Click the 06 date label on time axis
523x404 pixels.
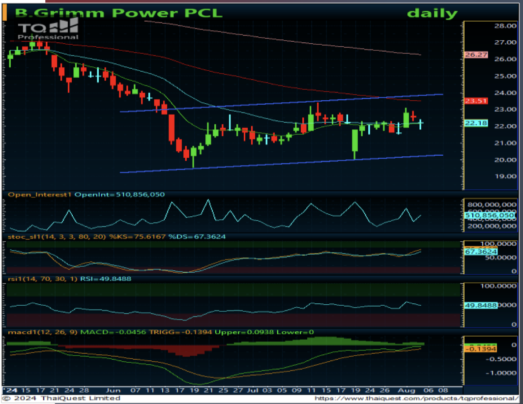point(429,390)
